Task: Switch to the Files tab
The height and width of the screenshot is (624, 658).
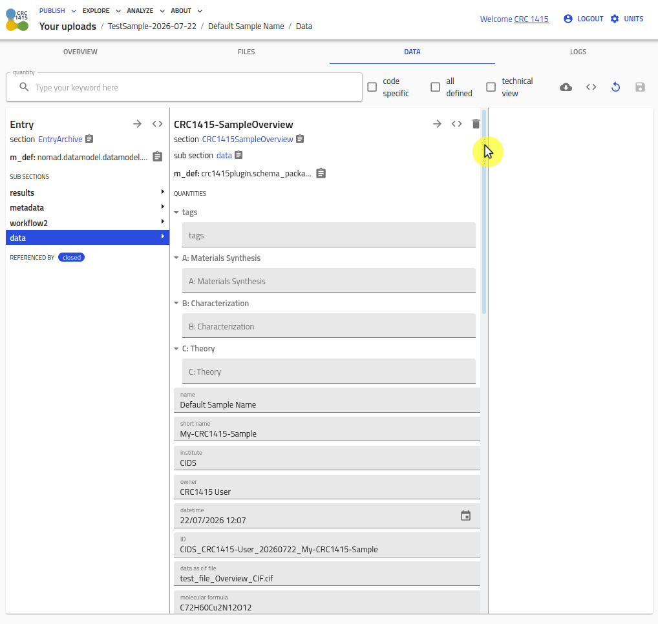Action: coord(246,52)
